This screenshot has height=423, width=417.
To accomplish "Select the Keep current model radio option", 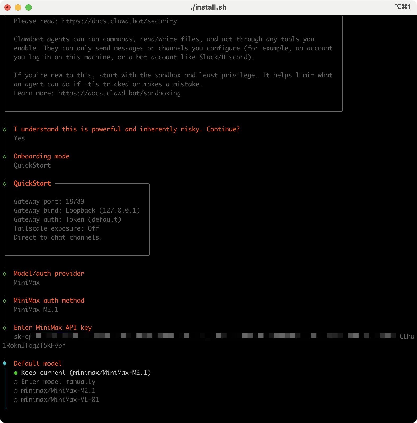I will (16, 373).
